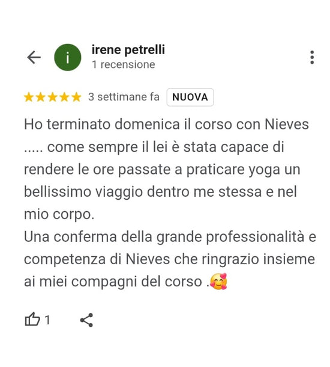Open the green 'i' profile avatar
330x367 pixels.
point(68,57)
